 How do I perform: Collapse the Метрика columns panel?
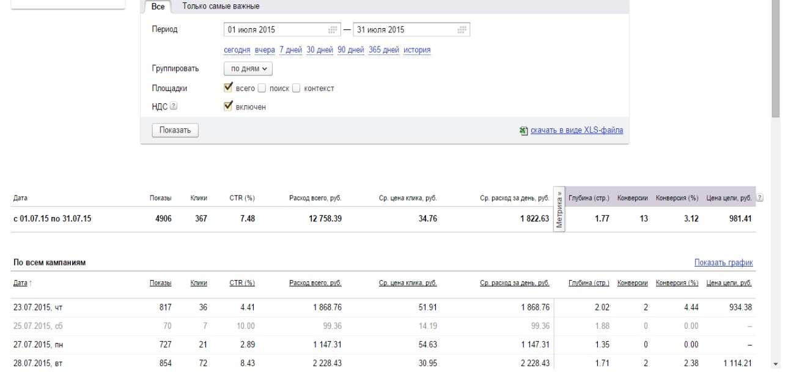(559, 208)
